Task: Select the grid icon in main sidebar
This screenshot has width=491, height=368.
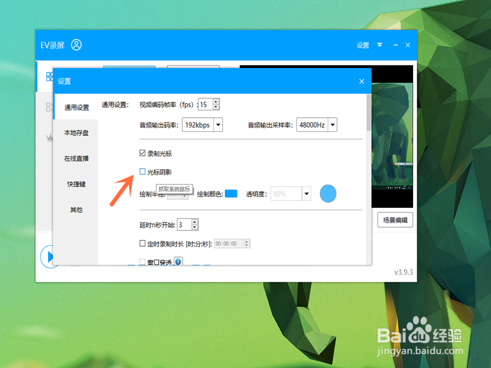Action: click(49, 76)
